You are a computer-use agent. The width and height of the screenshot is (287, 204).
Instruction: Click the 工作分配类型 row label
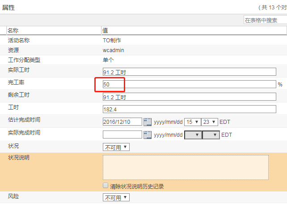24,60
